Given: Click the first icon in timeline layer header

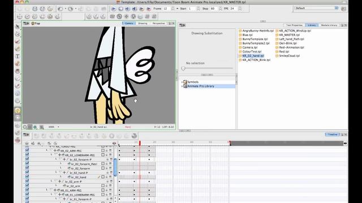Looking at the screenshot, I should tap(27, 143).
